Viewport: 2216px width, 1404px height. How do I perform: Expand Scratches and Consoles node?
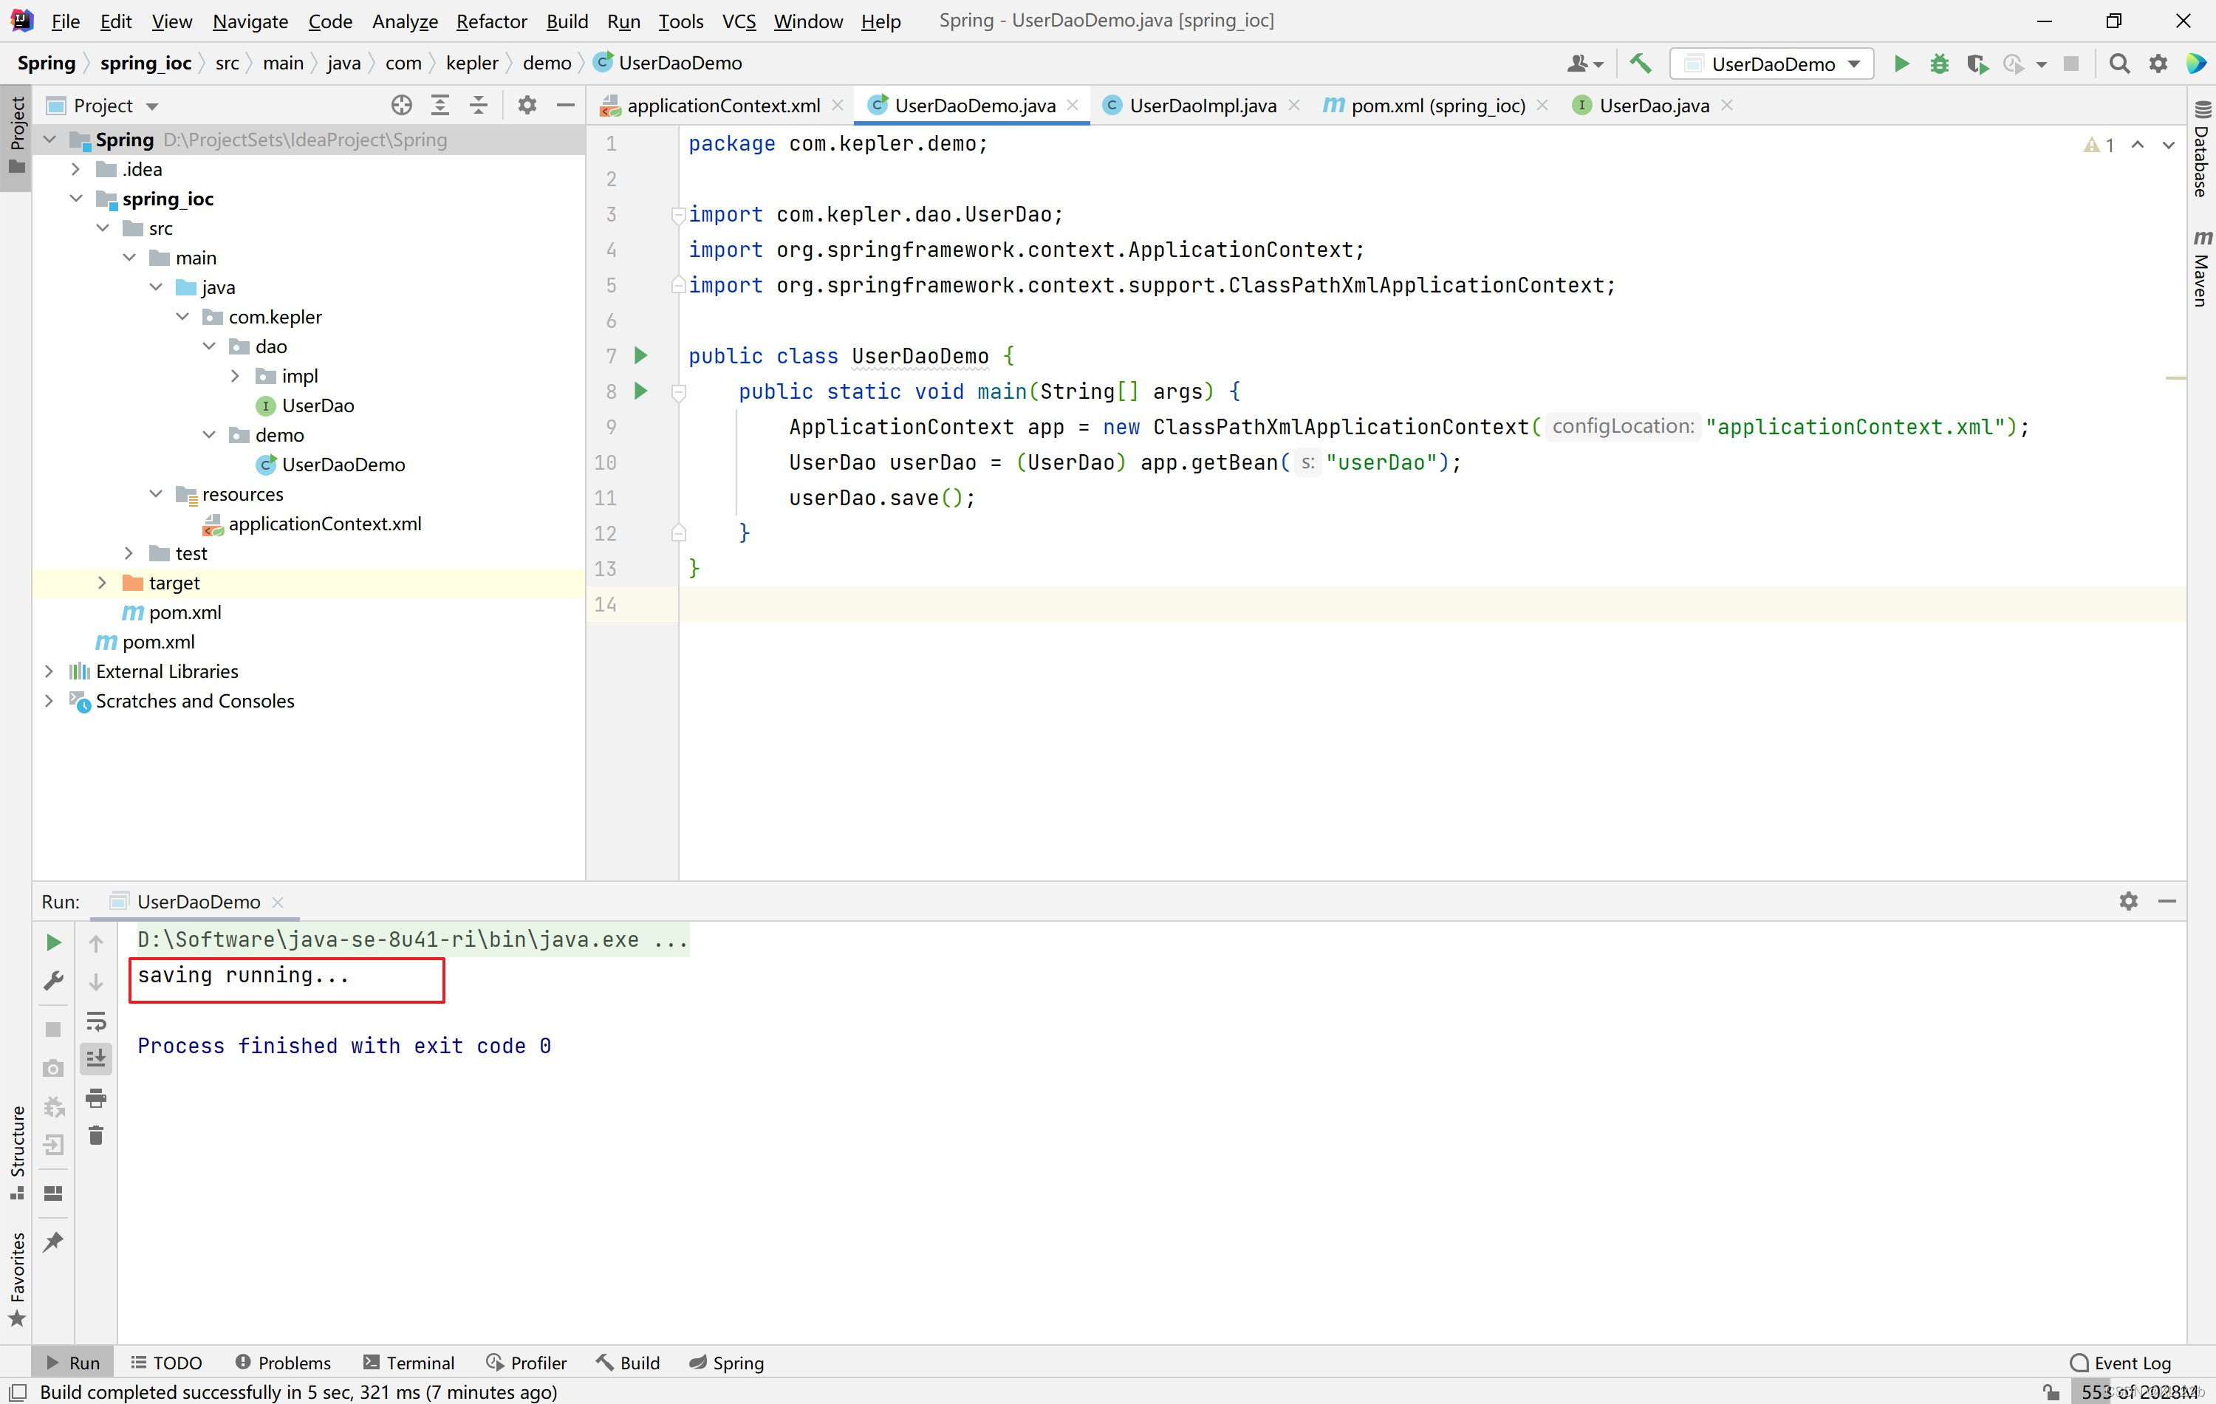(49, 701)
